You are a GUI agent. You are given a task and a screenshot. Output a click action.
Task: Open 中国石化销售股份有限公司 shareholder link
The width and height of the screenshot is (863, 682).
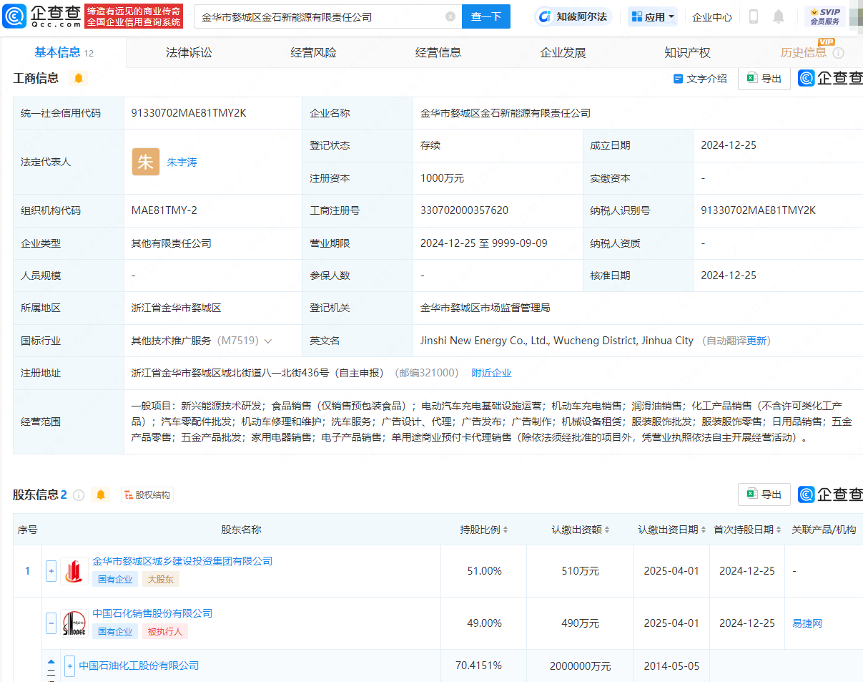coord(152,613)
